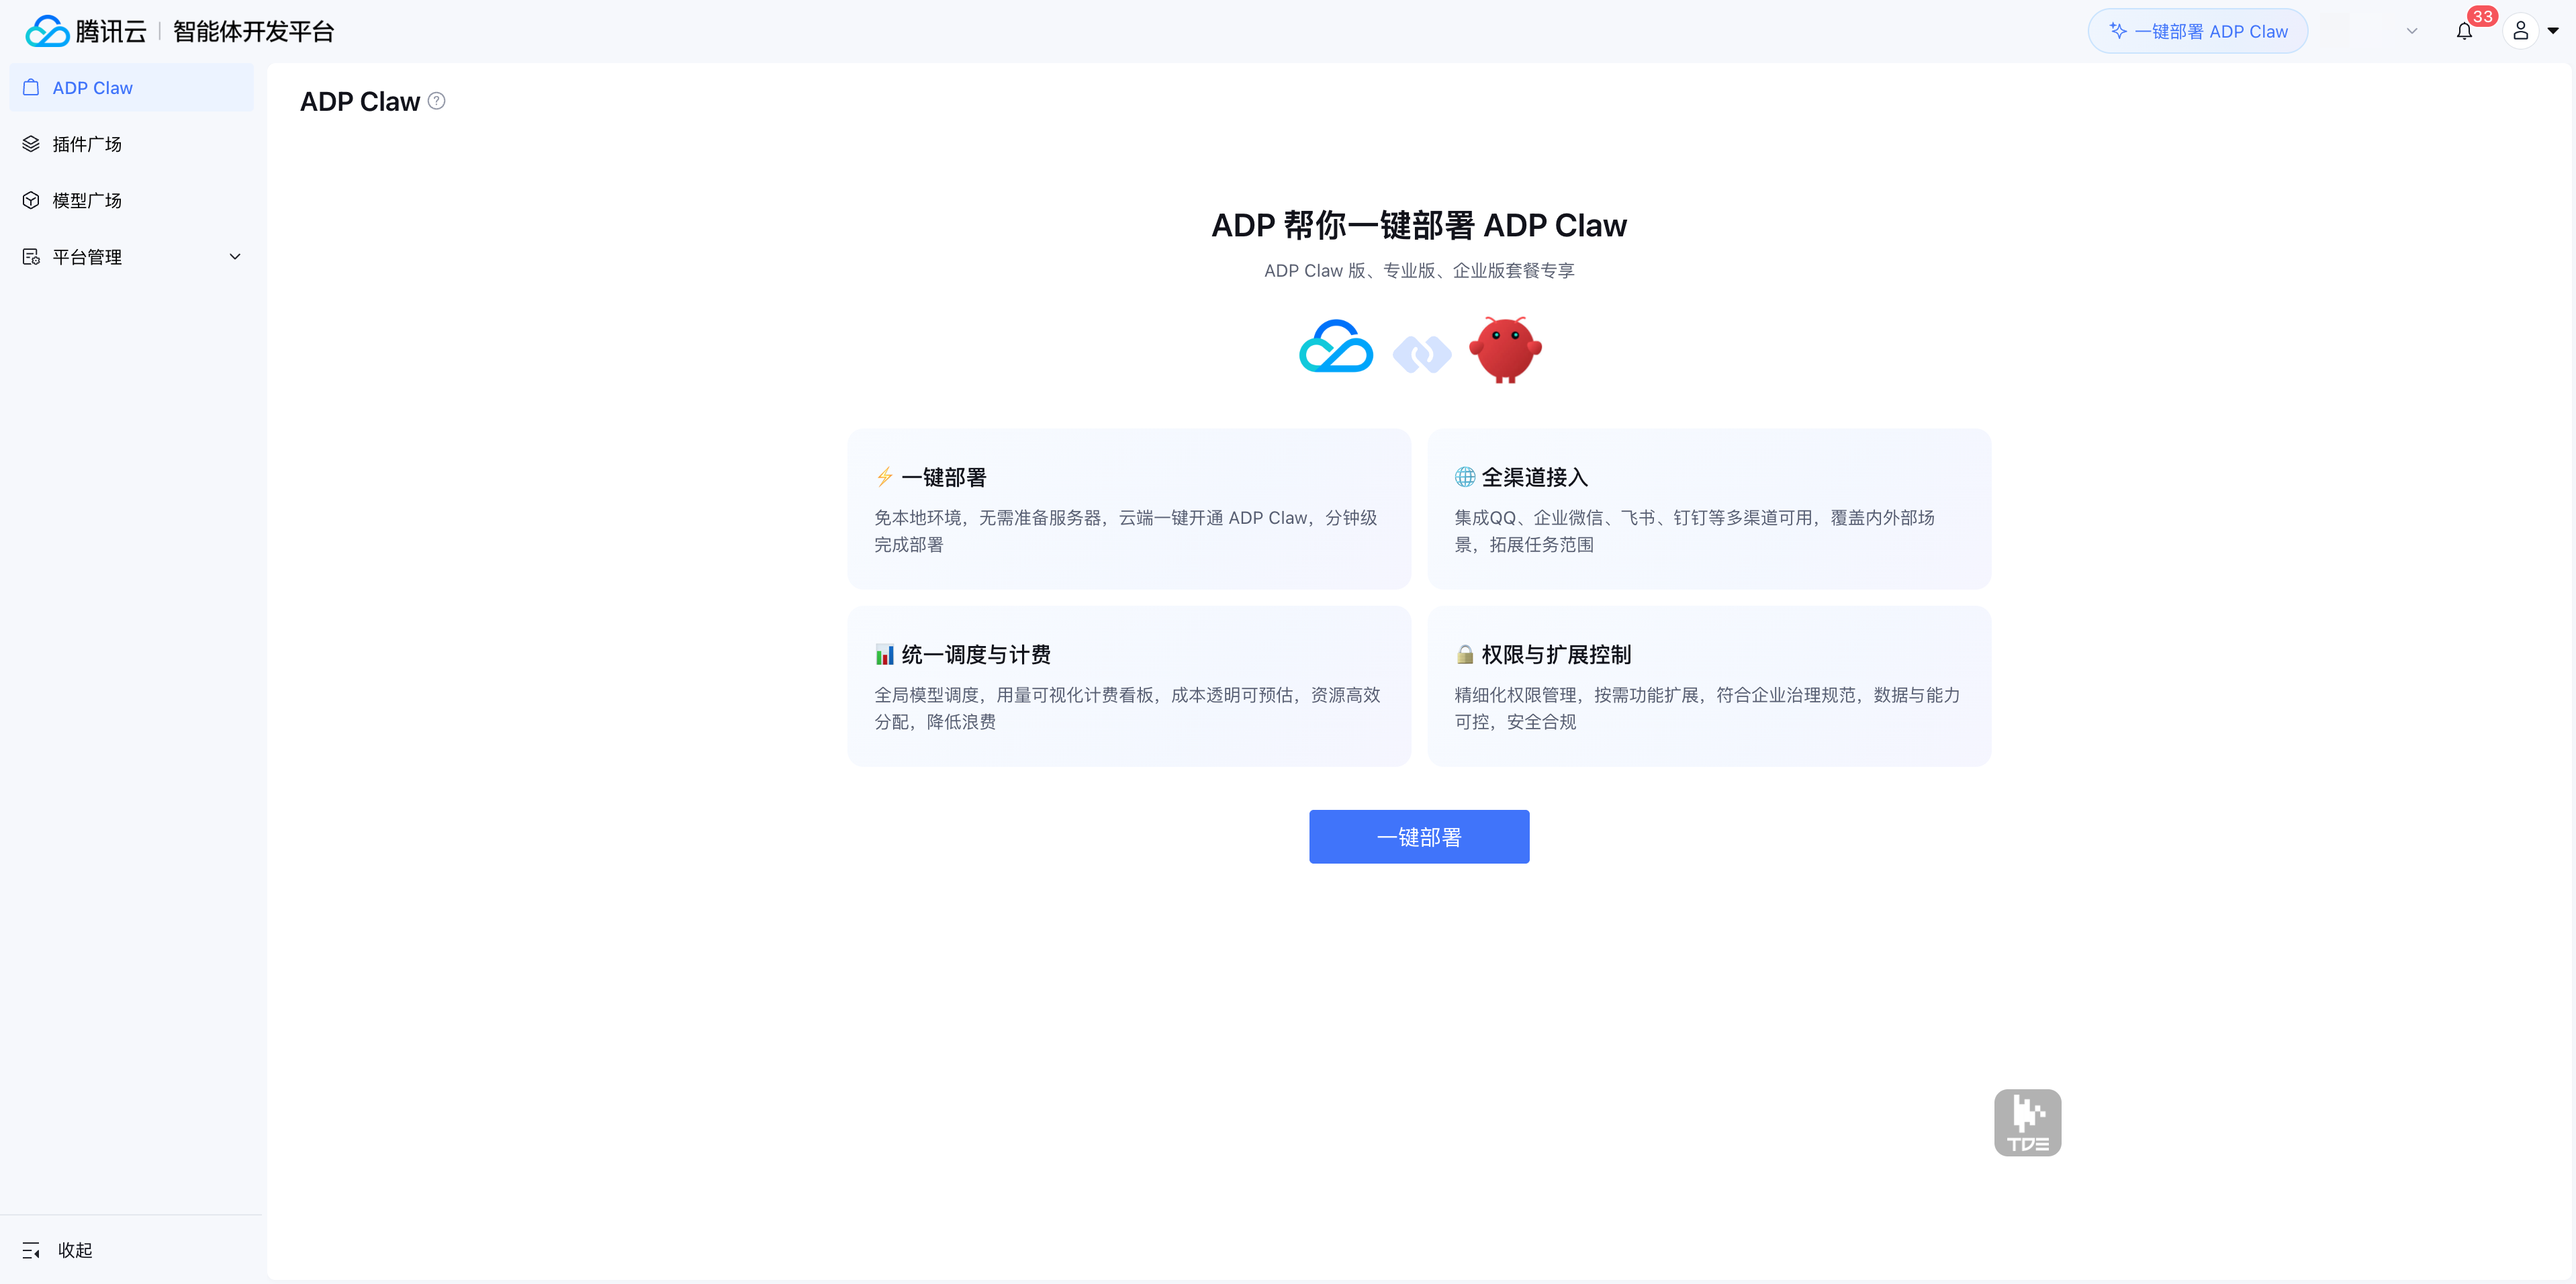Click the 全渠道接入 feature card
This screenshot has width=2576, height=1284.
[x=1708, y=509]
